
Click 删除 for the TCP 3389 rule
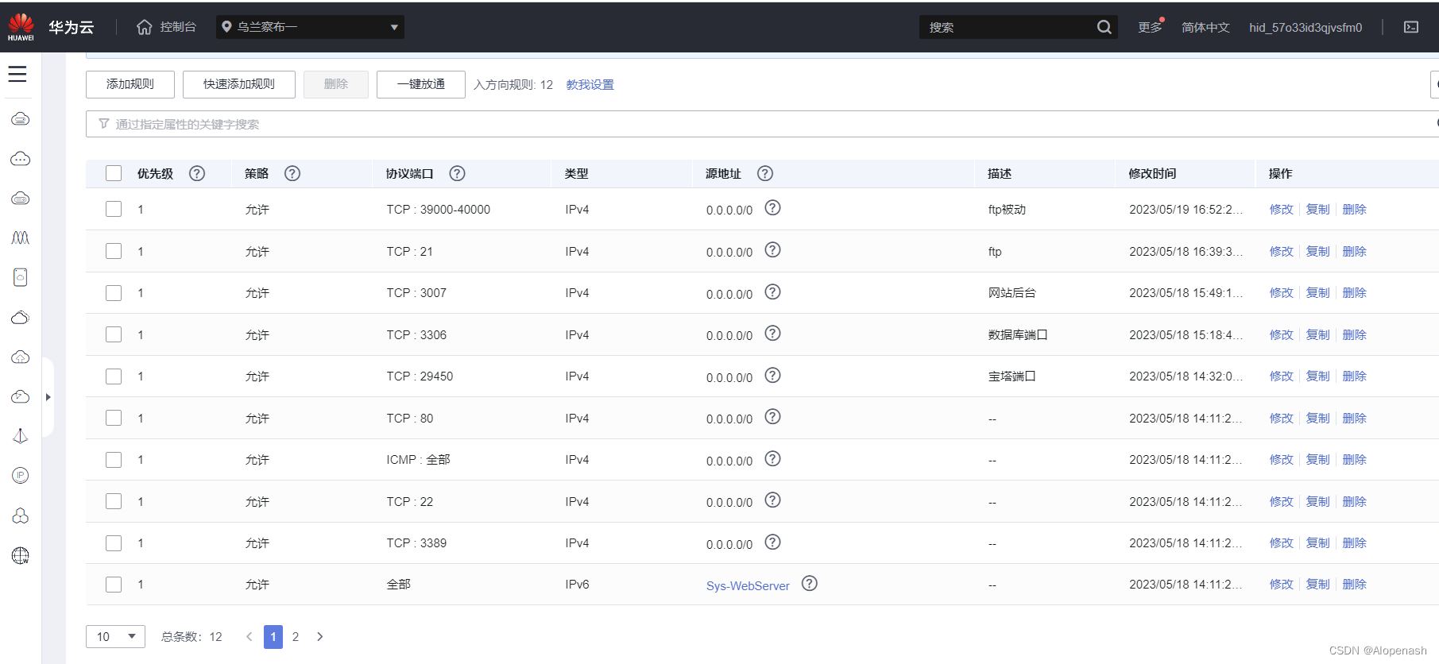pos(1354,543)
